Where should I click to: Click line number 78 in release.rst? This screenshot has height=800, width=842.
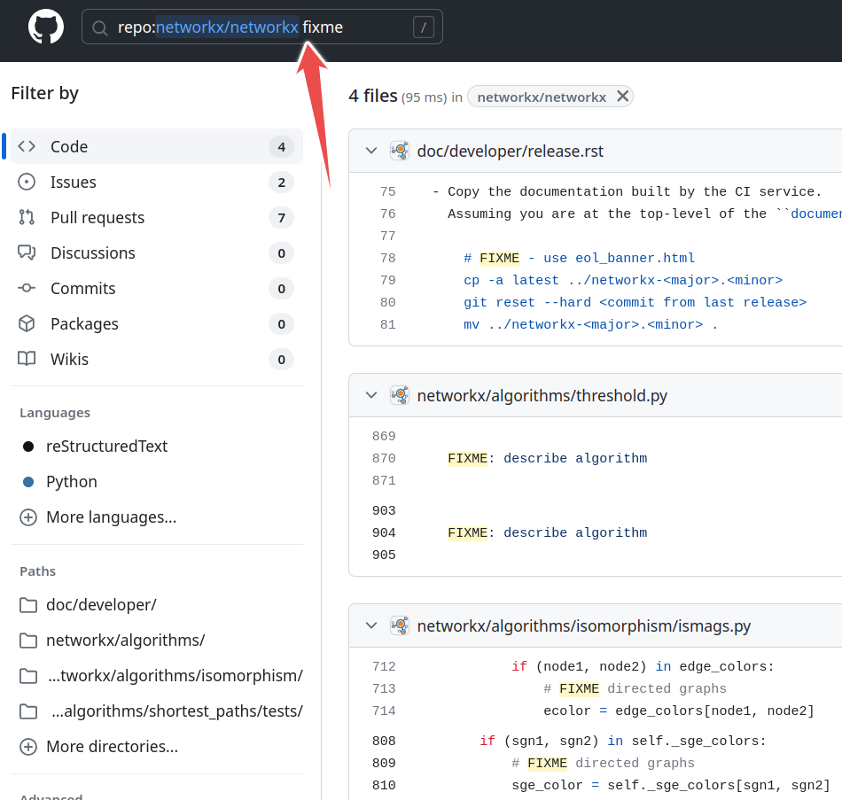pos(387,259)
